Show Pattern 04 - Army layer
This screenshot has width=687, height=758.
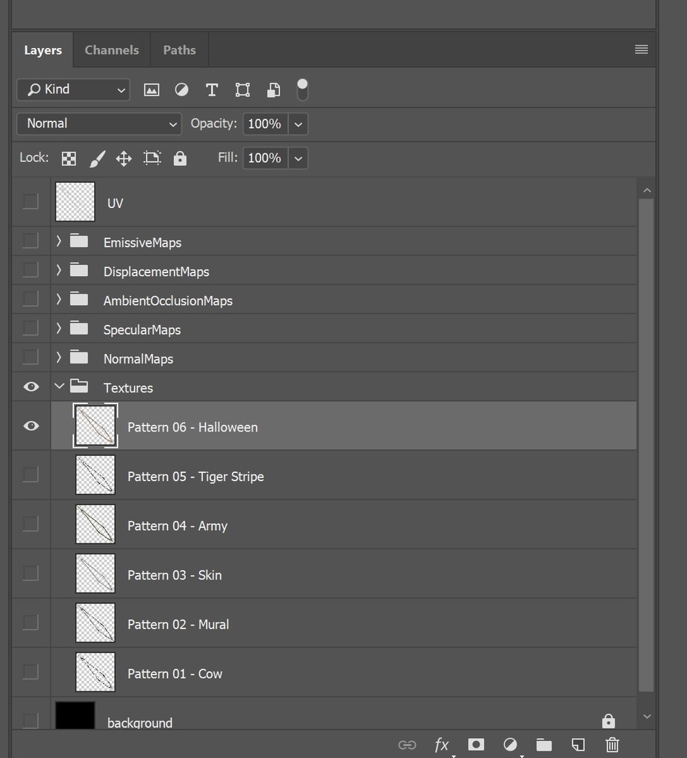point(30,523)
